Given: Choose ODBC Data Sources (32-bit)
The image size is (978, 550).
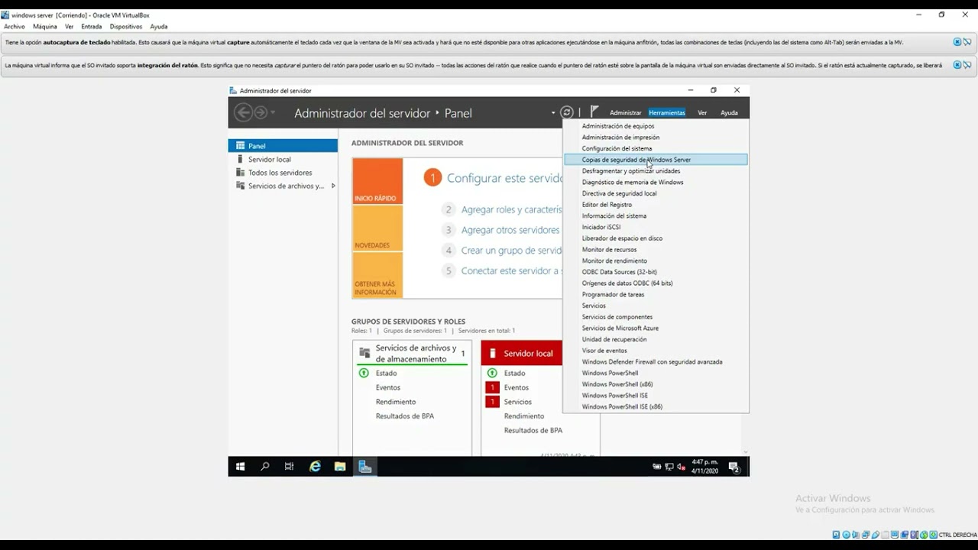Looking at the screenshot, I should click(x=619, y=272).
